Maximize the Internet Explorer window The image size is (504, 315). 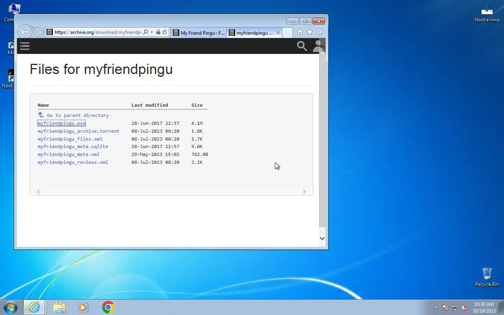[305, 21]
